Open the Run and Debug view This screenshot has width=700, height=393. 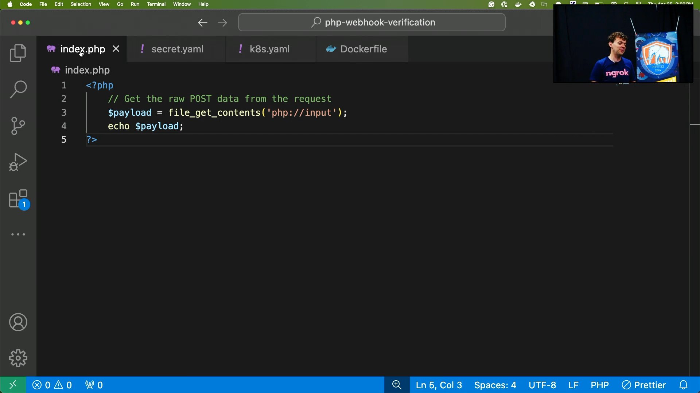[x=18, y=162]
